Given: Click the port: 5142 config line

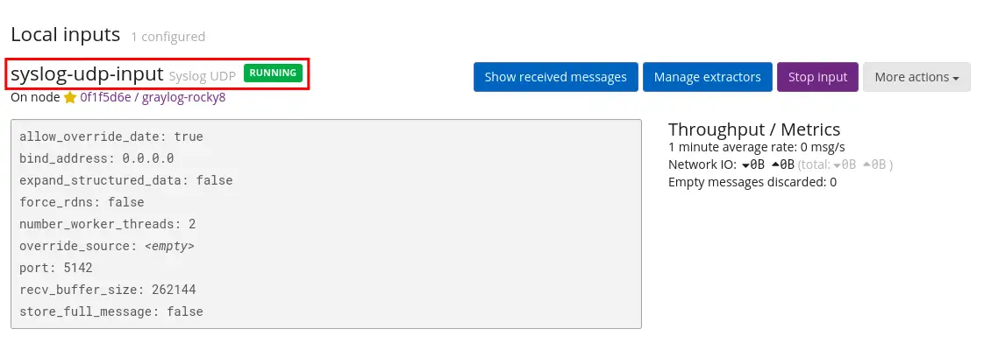Looking at the screenshot, I should (x=56, y=268).
